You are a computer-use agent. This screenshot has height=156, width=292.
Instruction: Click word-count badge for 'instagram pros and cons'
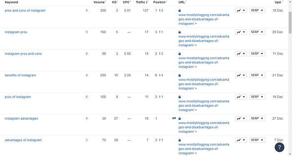point(87,54)
